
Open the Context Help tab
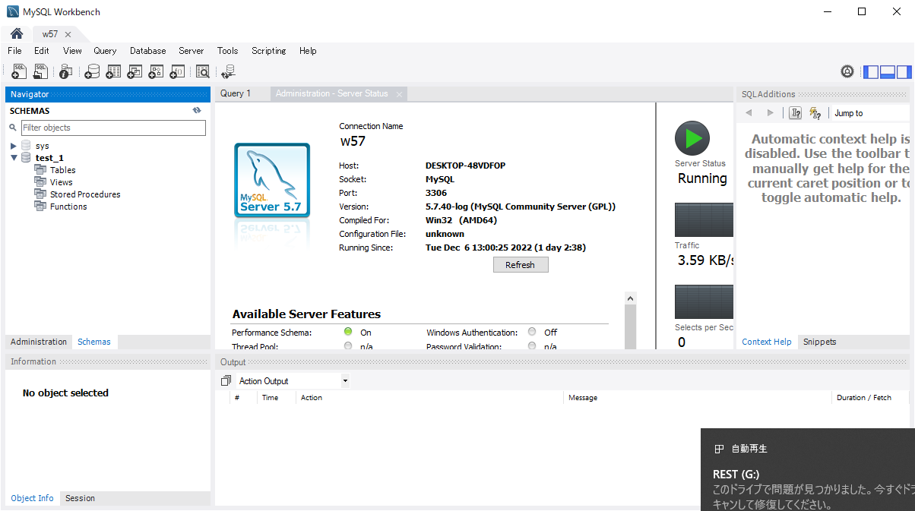767,342
